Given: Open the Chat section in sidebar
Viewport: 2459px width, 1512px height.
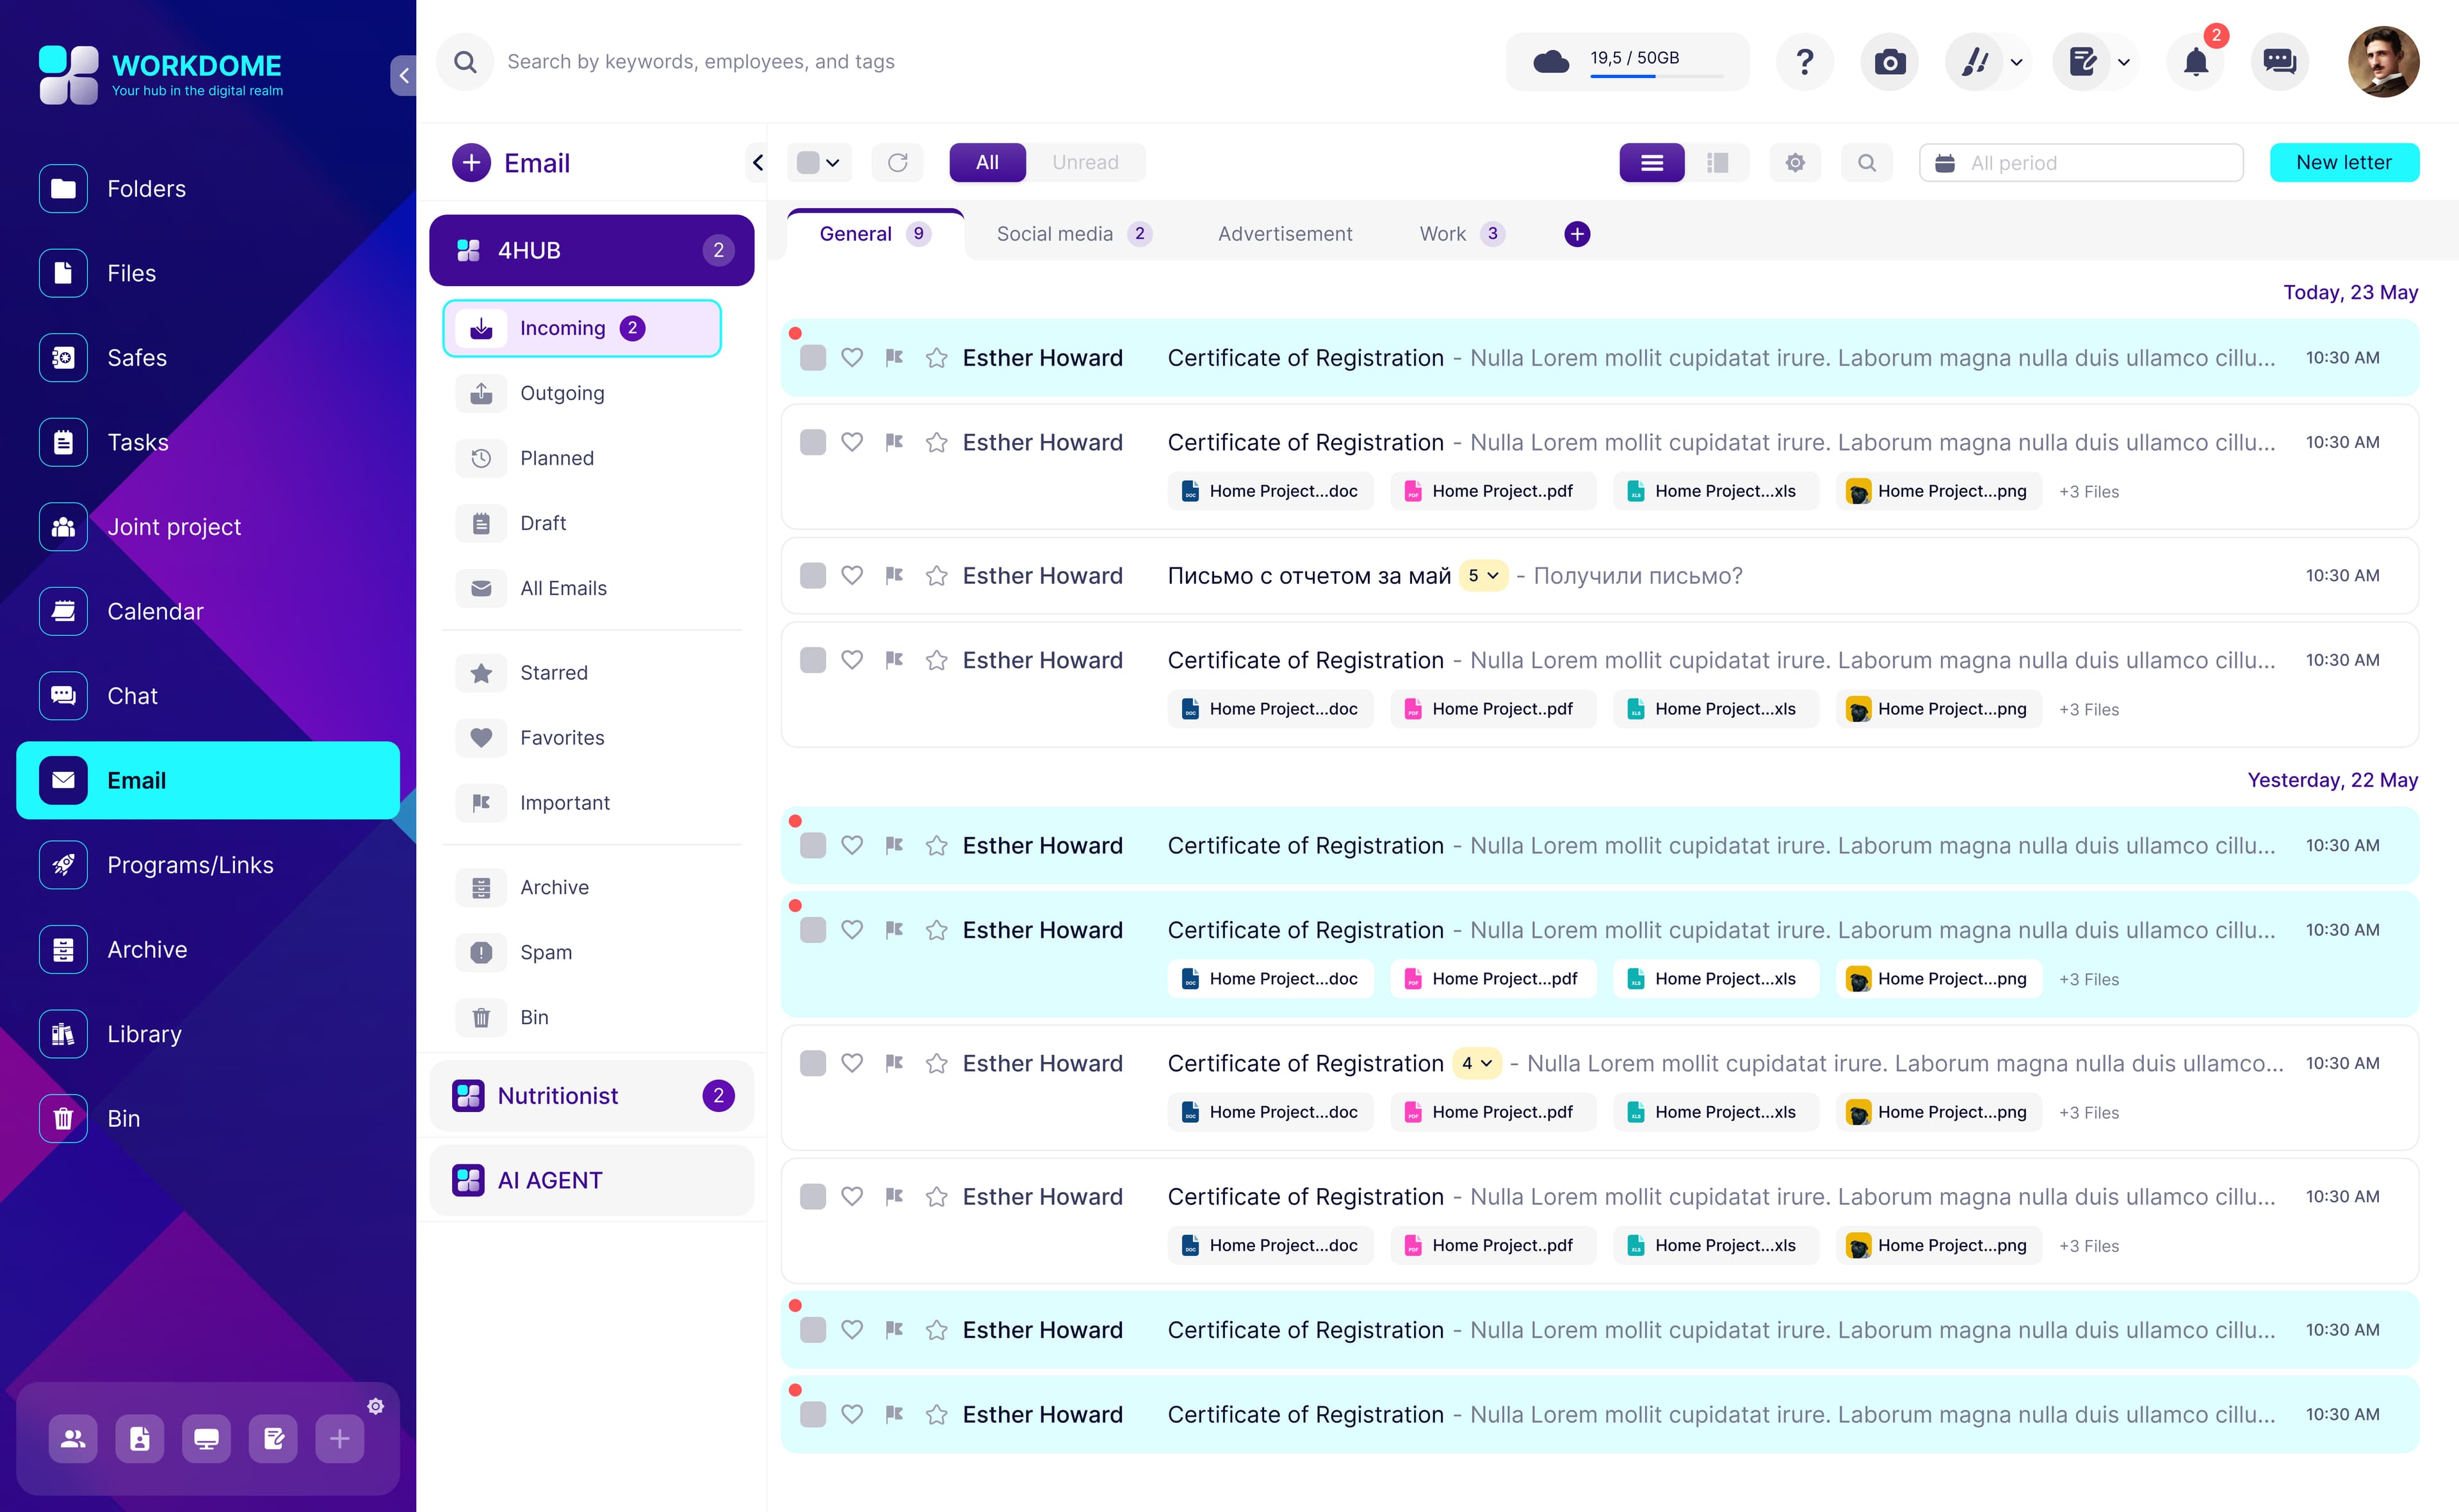Looking at the screenshot, I should coord(132,695).
